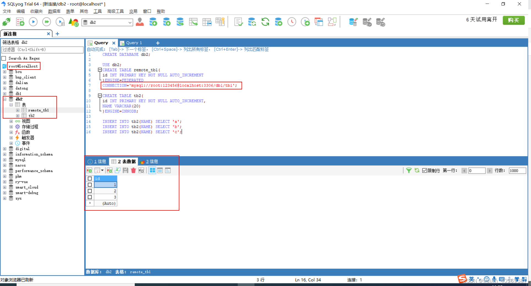The height and width of the screenshot is (286, 531).
Task: Click the id column header
Action: [105, 178]
